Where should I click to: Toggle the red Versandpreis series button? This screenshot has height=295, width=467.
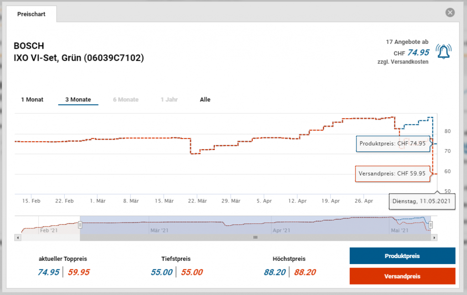[402, 276]
